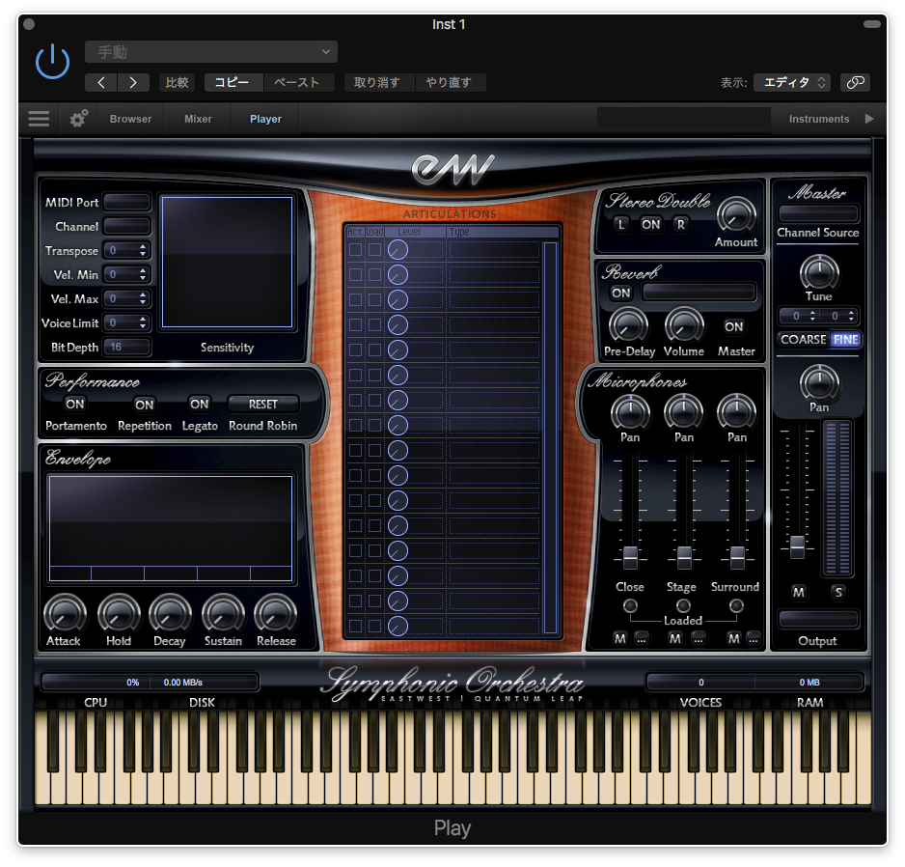This screenshot has height=867, width=905.
Task: Go to previous preset arrow
Action: (101, 83)
